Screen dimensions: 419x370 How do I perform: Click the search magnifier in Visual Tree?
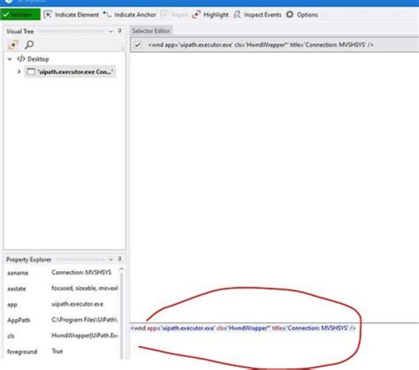click(29, 45)
